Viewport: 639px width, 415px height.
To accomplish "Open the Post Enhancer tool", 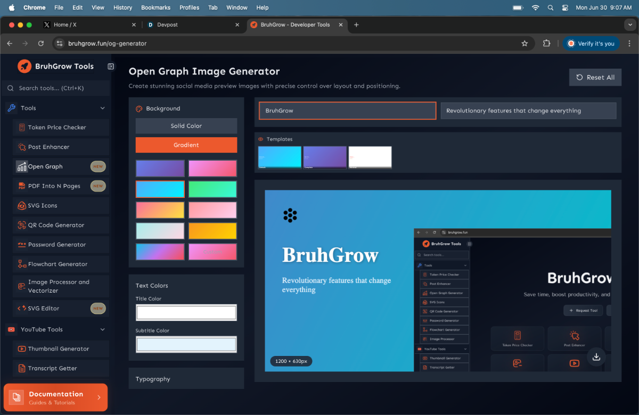I will 60,147.
